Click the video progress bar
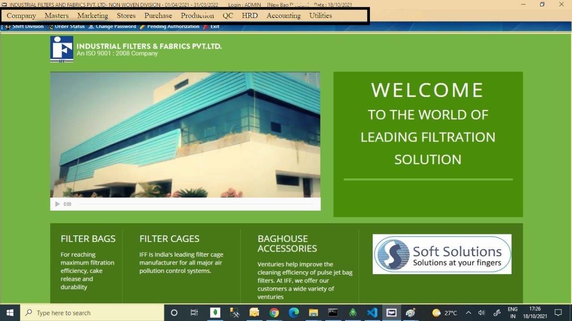This screenshot has height=321, width=572. (x=196, y=204)
